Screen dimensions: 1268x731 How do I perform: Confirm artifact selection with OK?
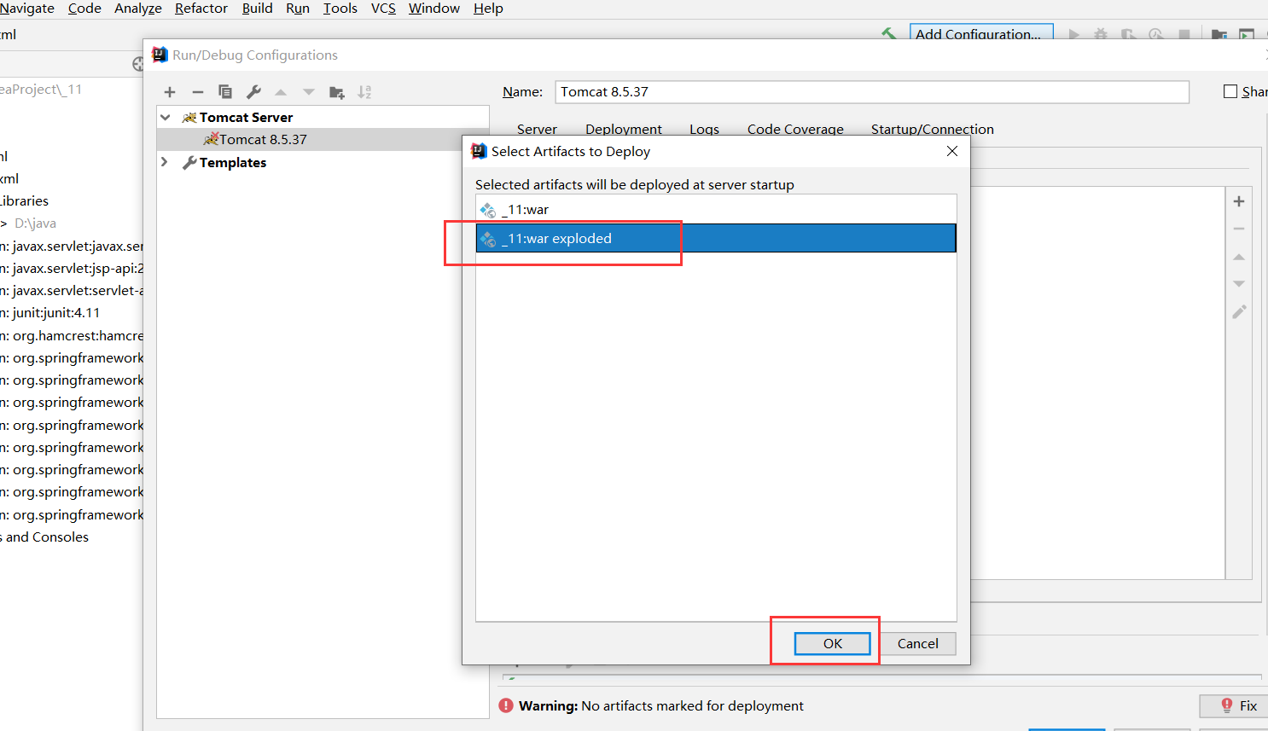[833, 644]
